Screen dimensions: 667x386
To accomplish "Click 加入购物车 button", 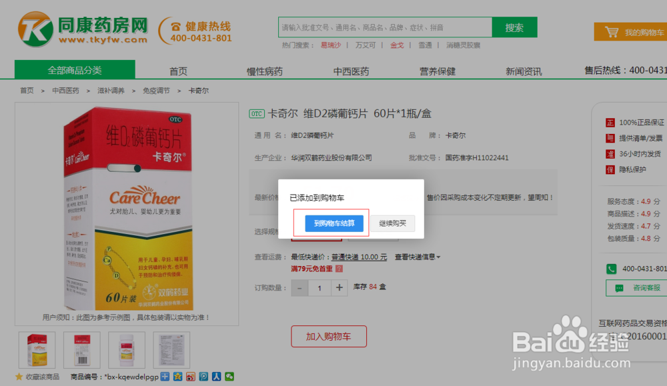I will [x=329, y=336].
